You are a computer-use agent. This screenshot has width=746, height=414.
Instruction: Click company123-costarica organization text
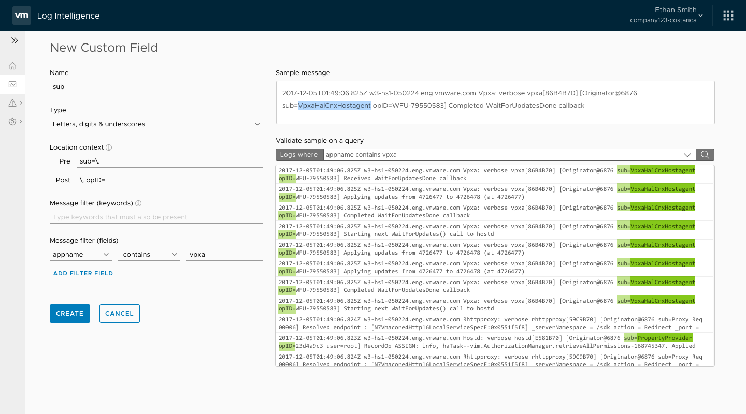coord(663,20)
